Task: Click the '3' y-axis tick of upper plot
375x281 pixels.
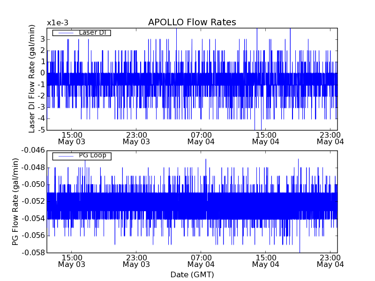Action: [x=42, y=39]
